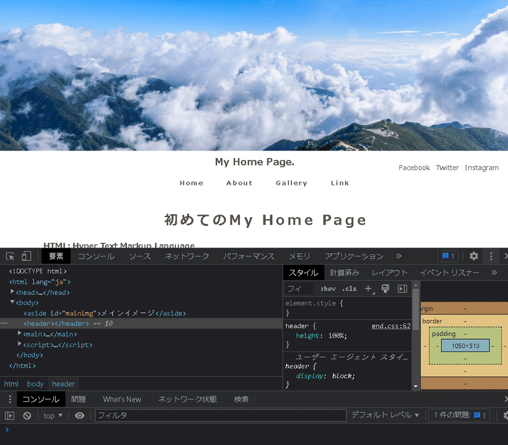Open the メモリ panel tab
The height and width of the screenshot is (445, 508).
coord(299,256)
